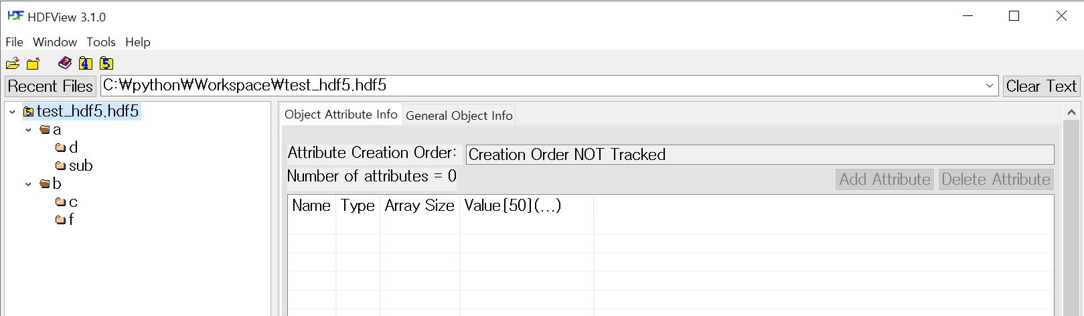The height and width of the screenshot is (316, 1084).
Task: Show the HDF5 library version icon
Action: click(106, 64)
